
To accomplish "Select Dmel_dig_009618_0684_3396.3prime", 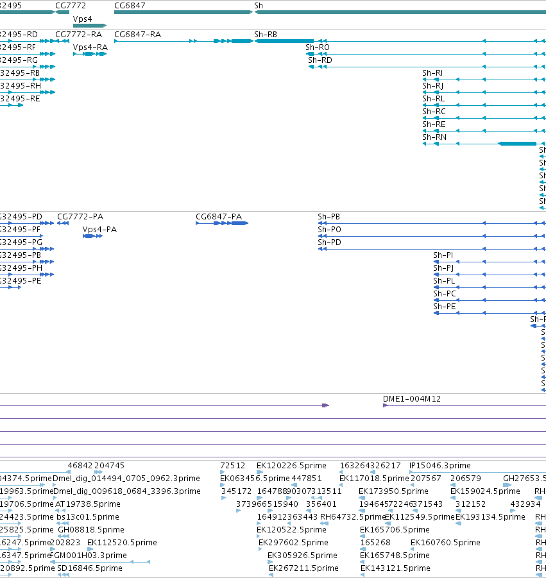I will tap(127, 491).
